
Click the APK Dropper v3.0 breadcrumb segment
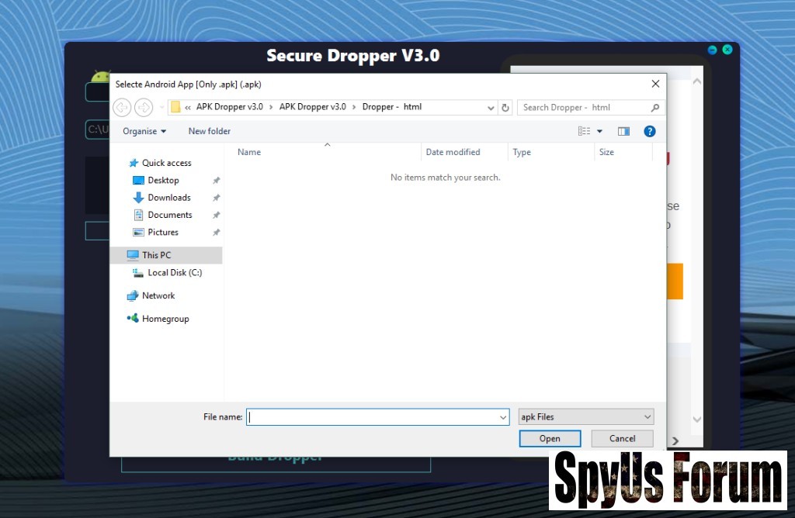pyautogui.click(x=229, y=107)
